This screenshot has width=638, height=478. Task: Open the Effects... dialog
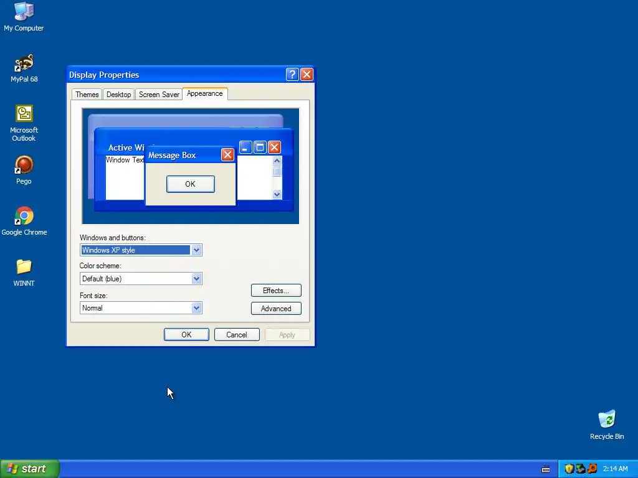coord(276,291)
